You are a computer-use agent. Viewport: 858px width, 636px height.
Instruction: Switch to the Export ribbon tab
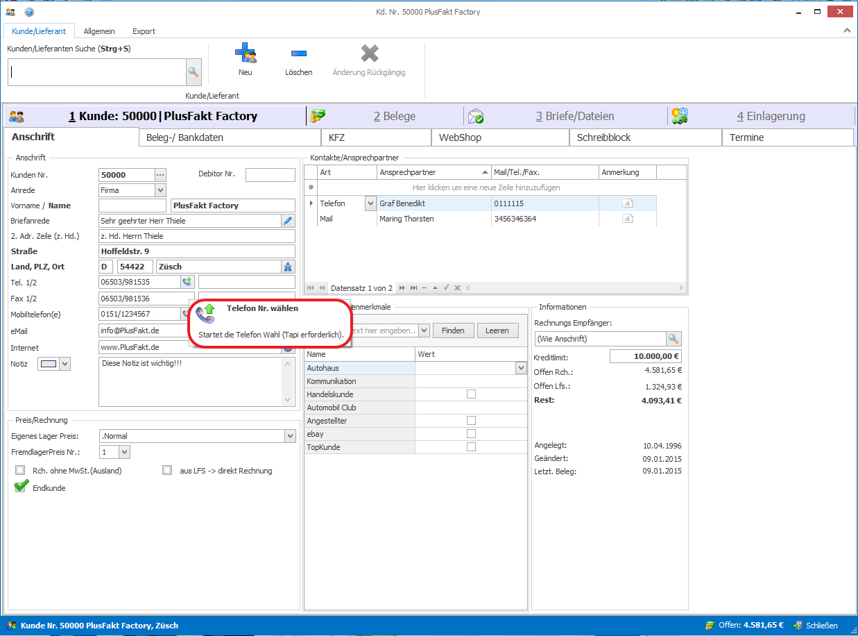144,31
